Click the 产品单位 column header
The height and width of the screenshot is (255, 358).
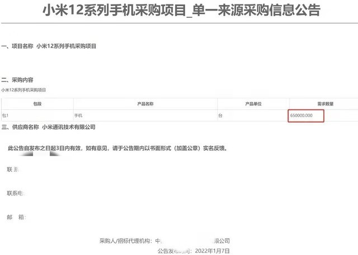pos(253,104)
